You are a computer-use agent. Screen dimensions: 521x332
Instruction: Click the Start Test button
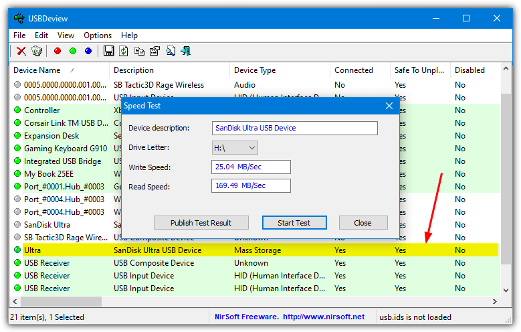pyautogui.click(x=294, y=222)
